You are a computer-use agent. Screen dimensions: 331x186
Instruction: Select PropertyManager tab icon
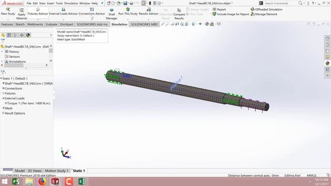click(9, 35)
